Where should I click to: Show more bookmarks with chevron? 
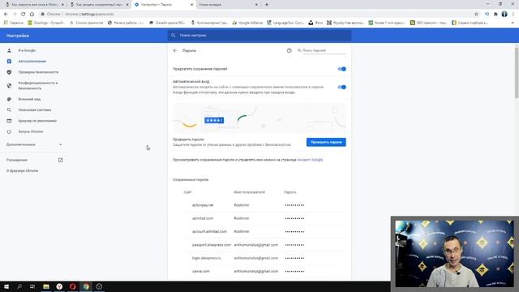(513, 23)
